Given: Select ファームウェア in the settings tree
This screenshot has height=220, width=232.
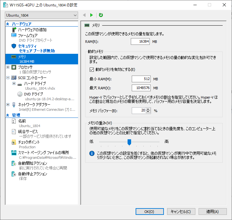Looking at the screenshot, I should coord(28,36).
